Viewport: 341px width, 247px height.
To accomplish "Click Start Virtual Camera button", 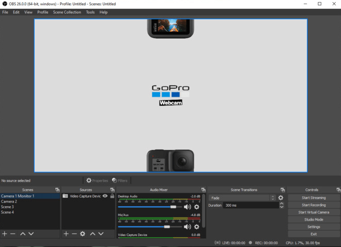I will (314, 212).
